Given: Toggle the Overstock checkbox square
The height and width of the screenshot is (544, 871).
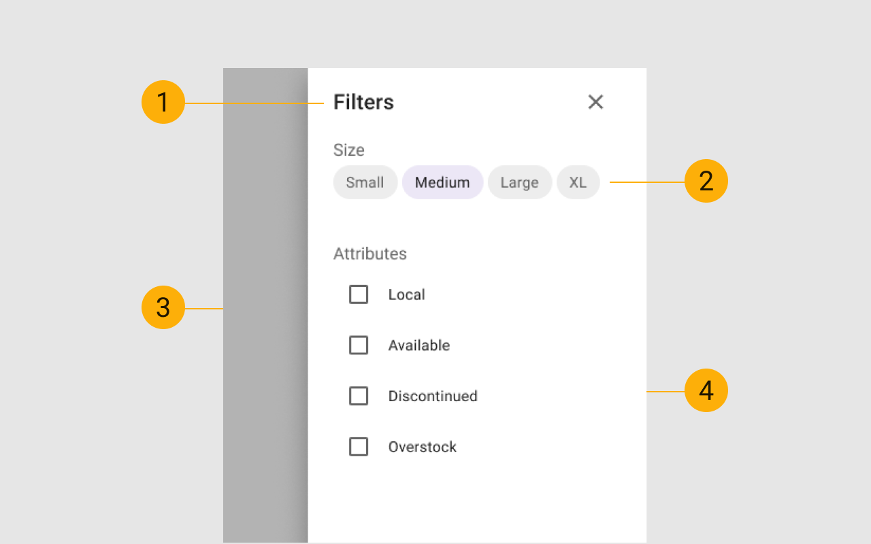Looking at the screenshot, I should click(x=359, y=447).
